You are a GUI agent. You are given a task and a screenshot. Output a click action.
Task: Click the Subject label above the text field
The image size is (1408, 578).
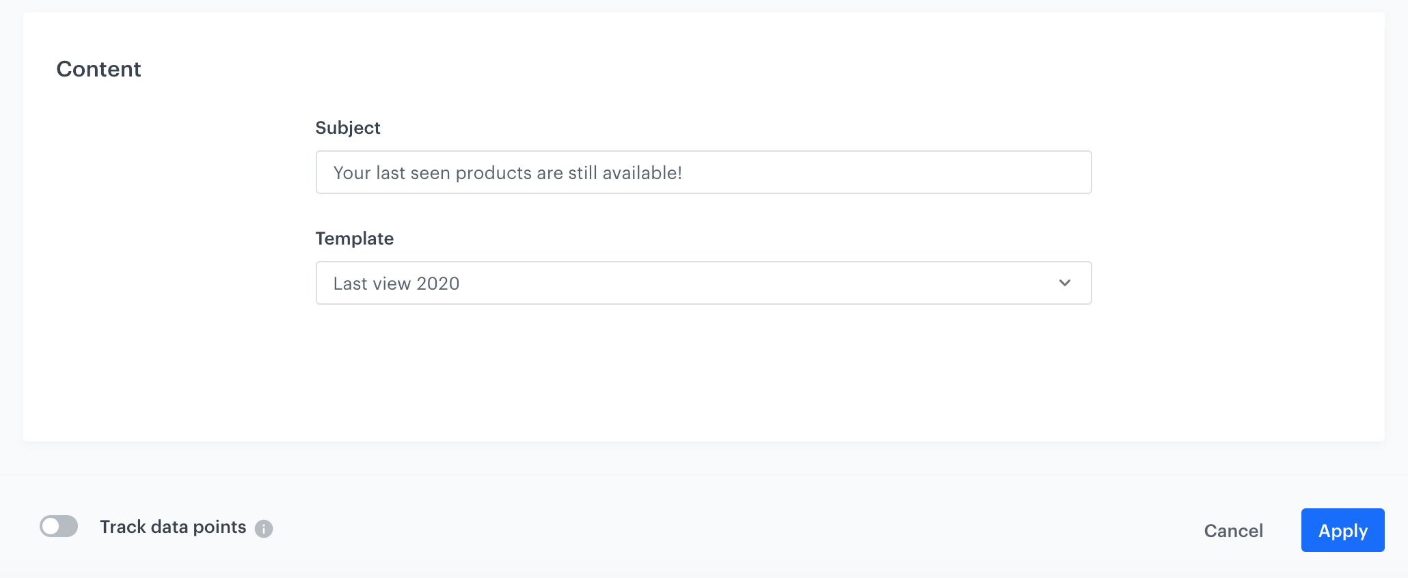tap(347, 127)
